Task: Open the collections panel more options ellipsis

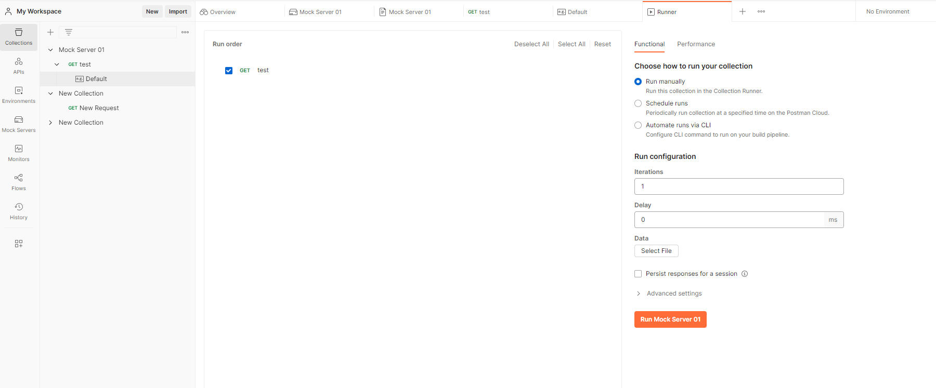Action: click(x=185, y=32)
